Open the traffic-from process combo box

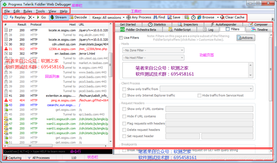click(206, 89)
